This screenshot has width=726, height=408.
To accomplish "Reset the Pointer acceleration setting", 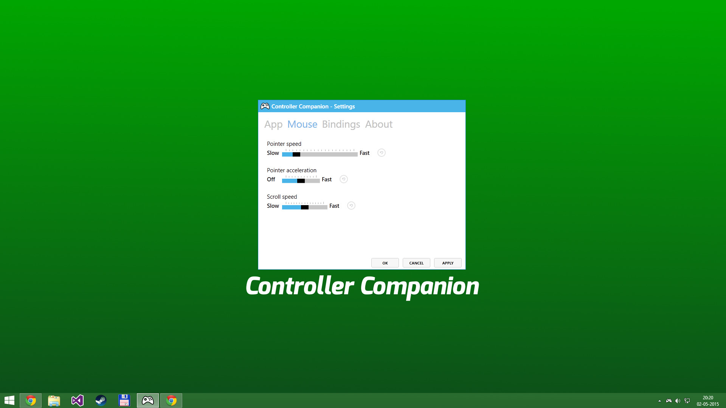I will (343, 179).
